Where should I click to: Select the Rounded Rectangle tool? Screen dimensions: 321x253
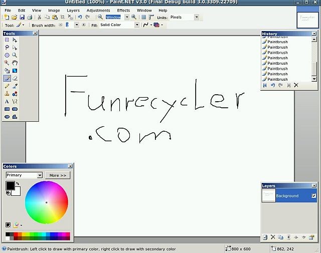15,109
